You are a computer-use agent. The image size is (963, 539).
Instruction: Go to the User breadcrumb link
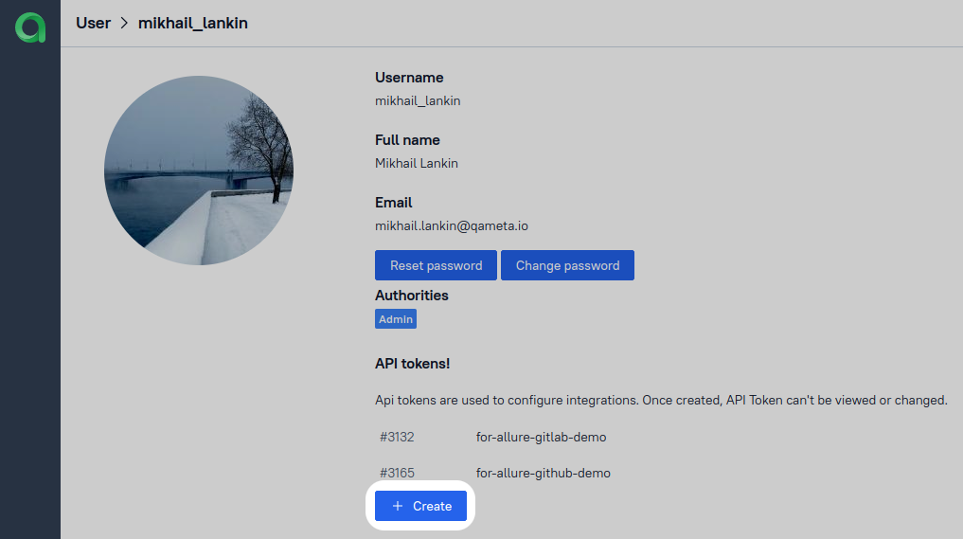[93, 23]
